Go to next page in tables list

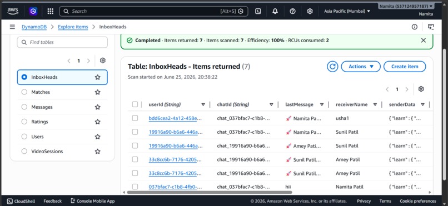88,61
